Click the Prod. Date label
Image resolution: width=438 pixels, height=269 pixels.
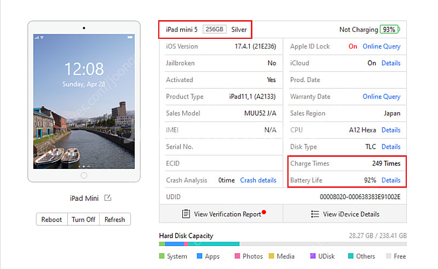coord(305,80)
